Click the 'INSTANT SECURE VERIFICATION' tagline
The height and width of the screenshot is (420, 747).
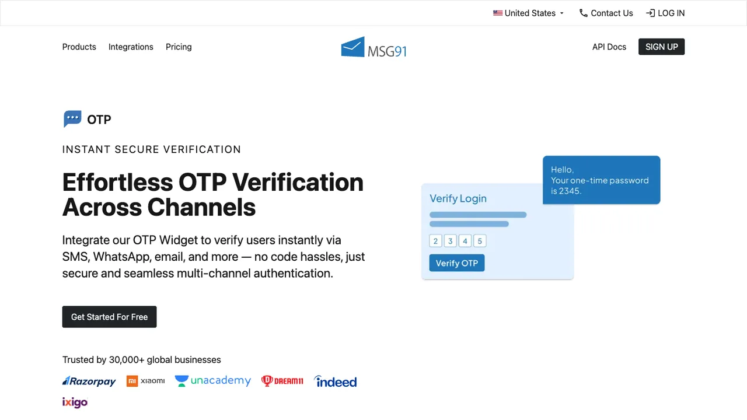[x=152, y=149]
